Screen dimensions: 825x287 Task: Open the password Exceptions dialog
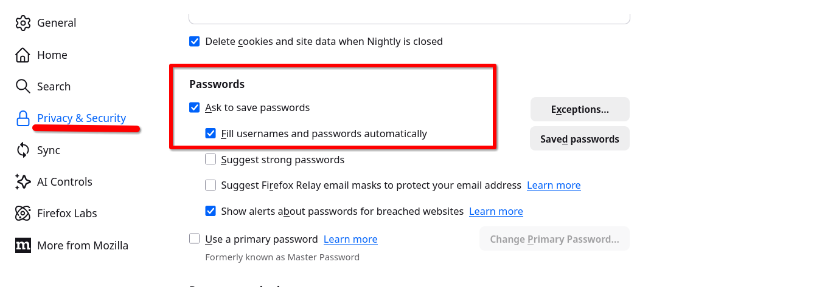point(580,109)
